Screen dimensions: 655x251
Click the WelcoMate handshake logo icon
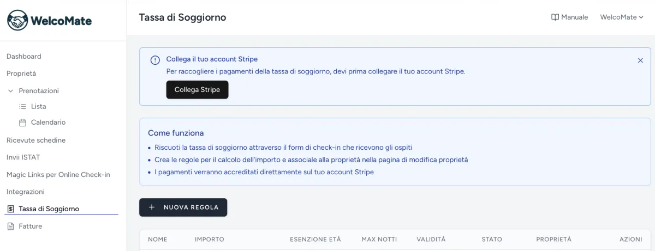coord(17,21)
